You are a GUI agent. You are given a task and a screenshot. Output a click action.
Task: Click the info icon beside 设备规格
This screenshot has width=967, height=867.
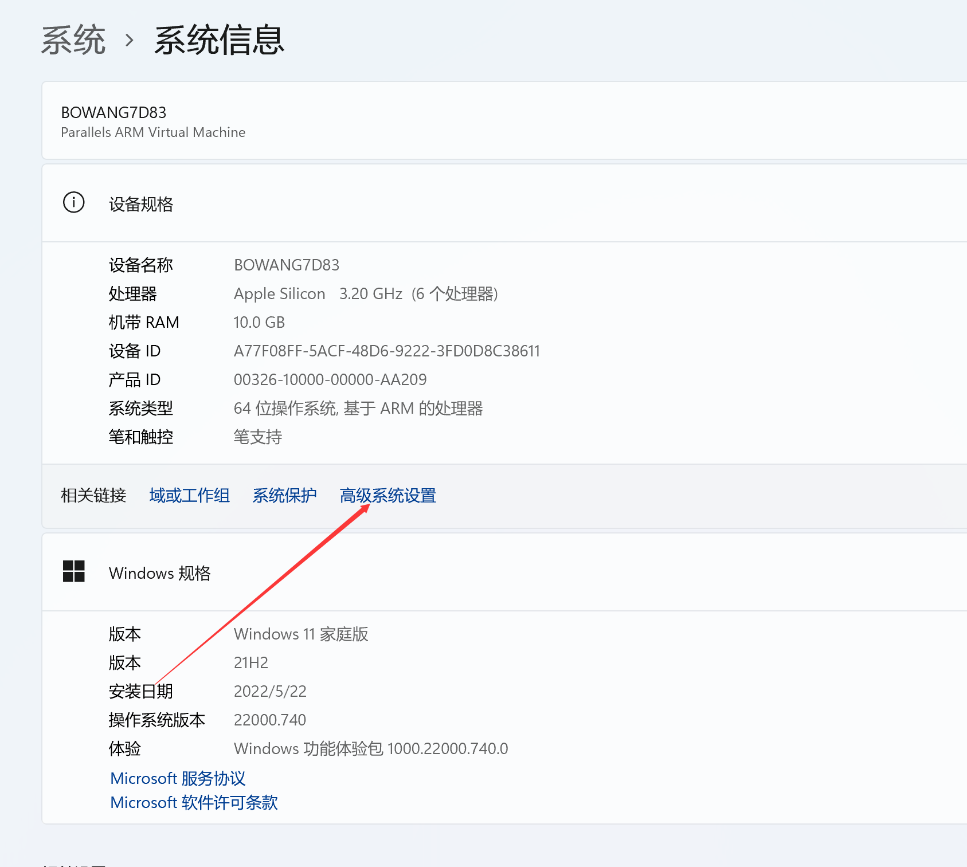click(x=73, y=202)
